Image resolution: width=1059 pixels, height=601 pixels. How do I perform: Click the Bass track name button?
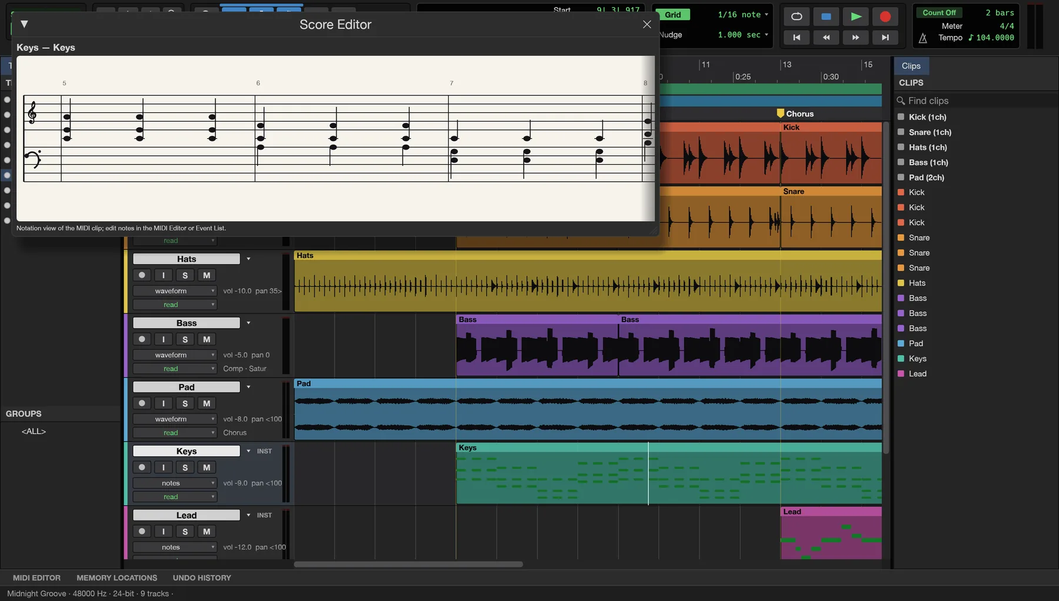click(x=187, y=323)
